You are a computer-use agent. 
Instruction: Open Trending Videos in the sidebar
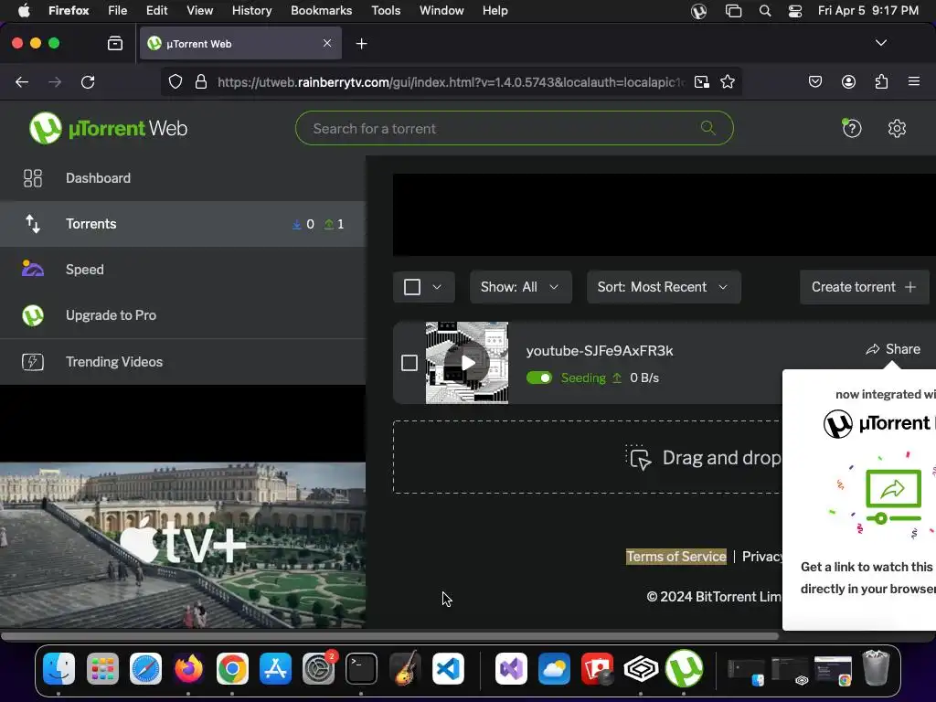[x=183, y=362]
